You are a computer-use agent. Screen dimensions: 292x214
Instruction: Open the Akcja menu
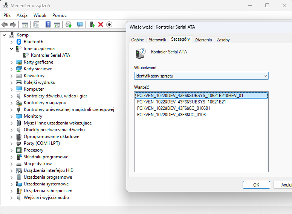pos(22,15)
